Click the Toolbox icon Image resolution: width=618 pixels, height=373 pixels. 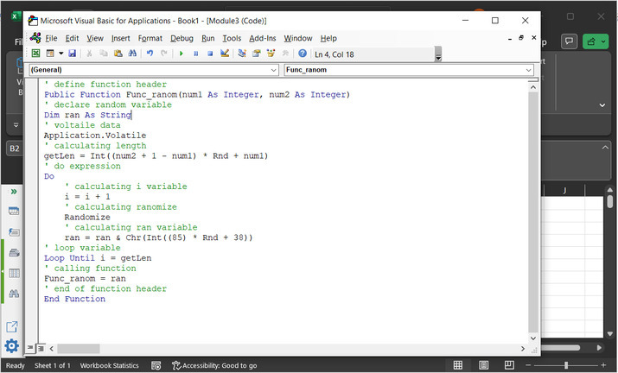(x=285, y=54)
